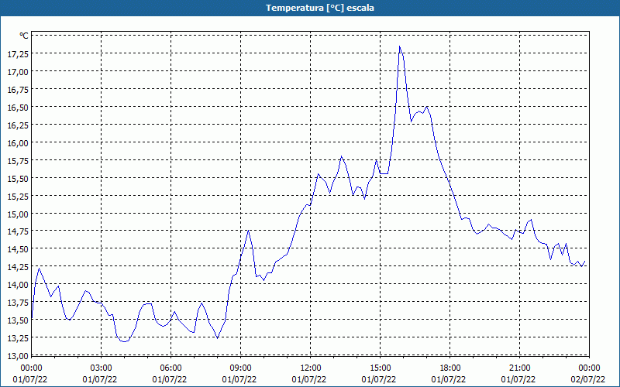620x387 pixels.
Task: Select the 16,75 y-axis value
Action: [18, 90]
